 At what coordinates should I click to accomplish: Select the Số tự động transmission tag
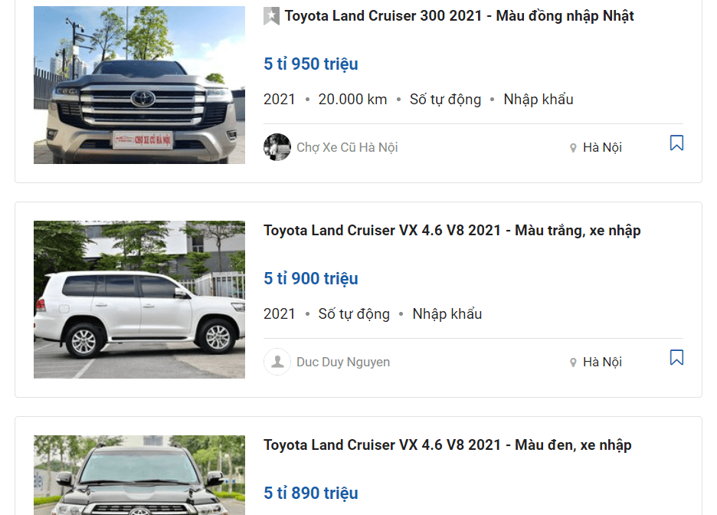[x=445, y=99]
